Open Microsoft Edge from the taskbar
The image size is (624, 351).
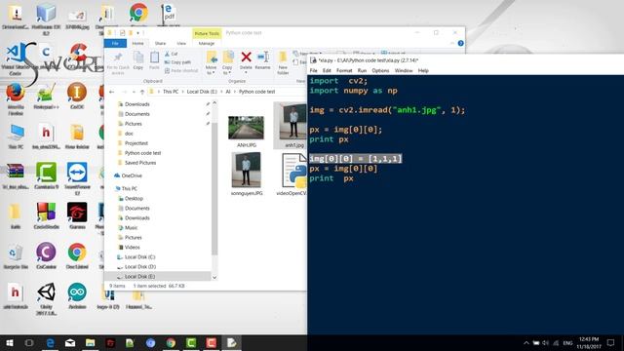coord(50,342)
